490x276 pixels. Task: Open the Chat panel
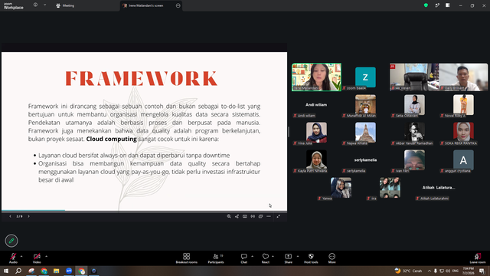[243, 258]
